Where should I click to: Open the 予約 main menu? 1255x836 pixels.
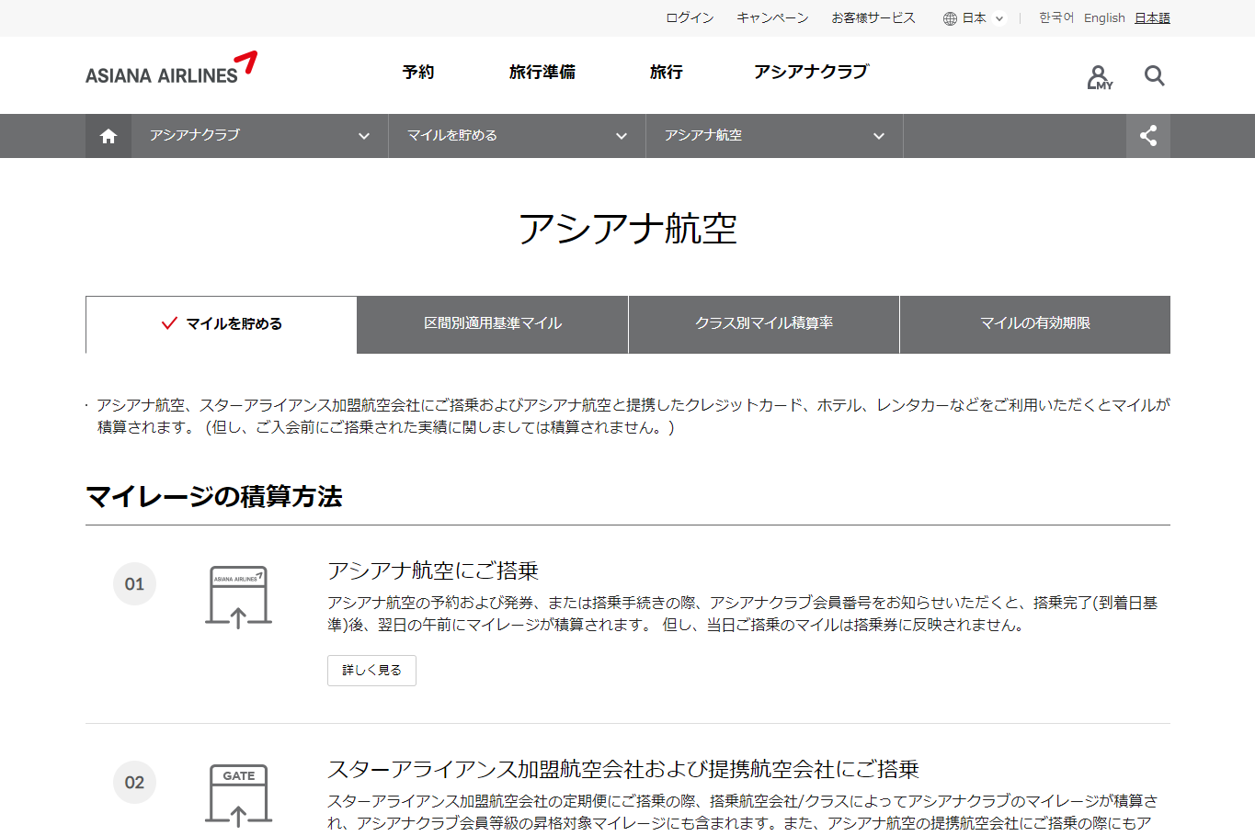(418, 72)
